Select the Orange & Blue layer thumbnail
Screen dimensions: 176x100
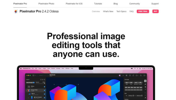click(x=29, y=90)
